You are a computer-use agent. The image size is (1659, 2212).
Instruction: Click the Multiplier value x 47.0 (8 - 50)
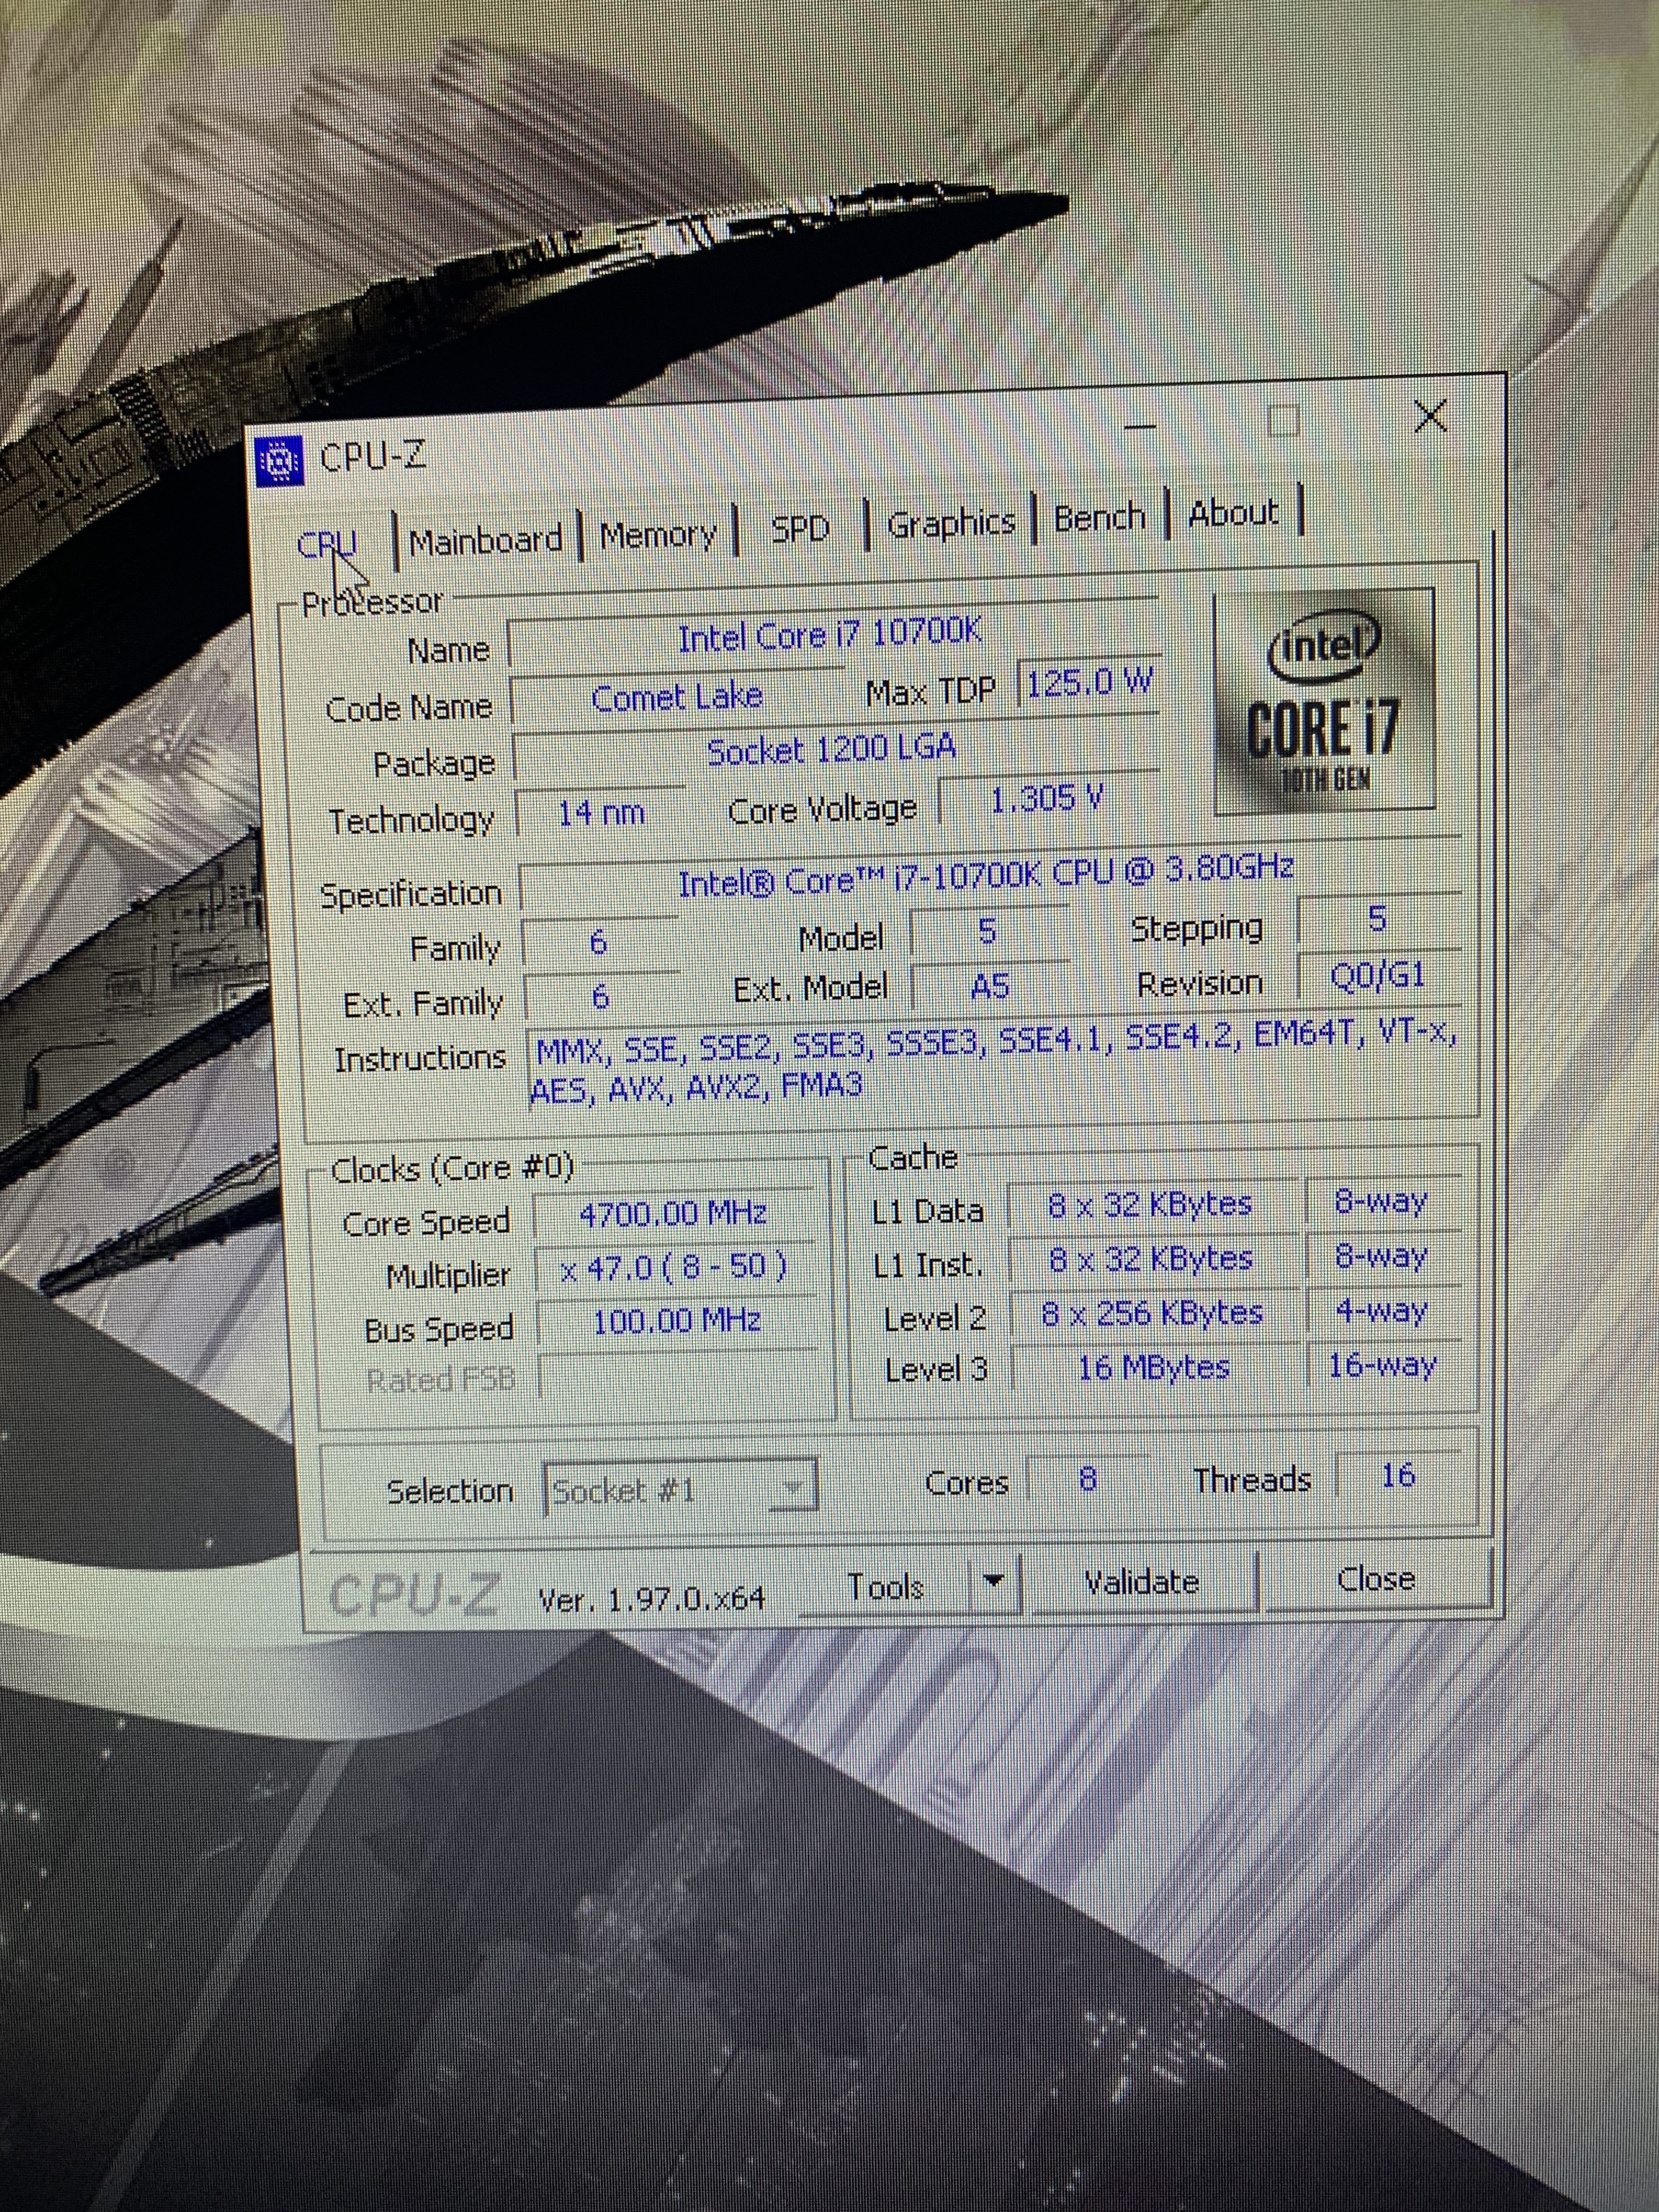tap(675, 1268)
